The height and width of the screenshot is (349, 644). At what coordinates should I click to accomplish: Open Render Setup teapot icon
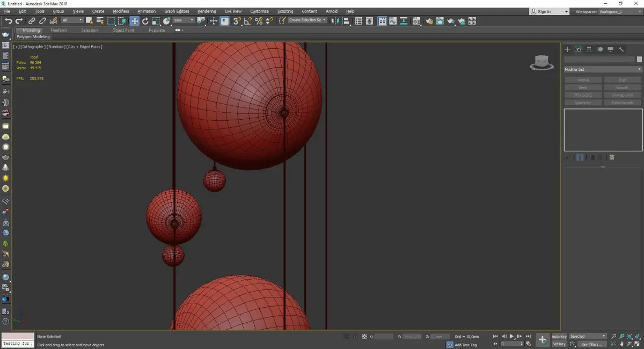pyautogui.click(x=429, y=21)
